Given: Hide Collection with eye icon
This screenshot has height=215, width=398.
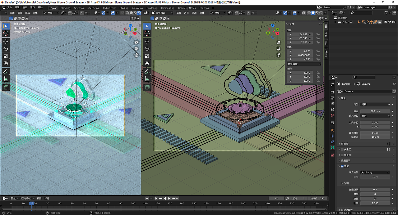Looking at the screenshot, I should click(390, 22).
